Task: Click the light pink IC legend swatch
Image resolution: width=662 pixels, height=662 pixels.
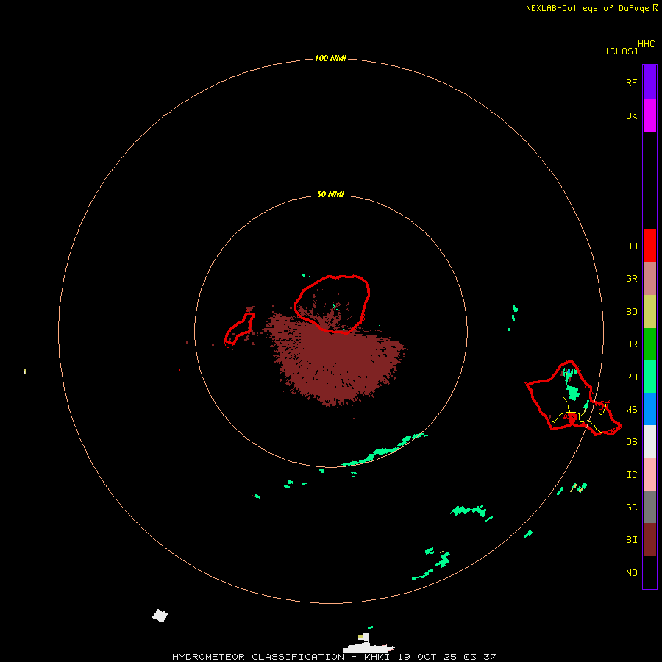Action: (649, 474)
